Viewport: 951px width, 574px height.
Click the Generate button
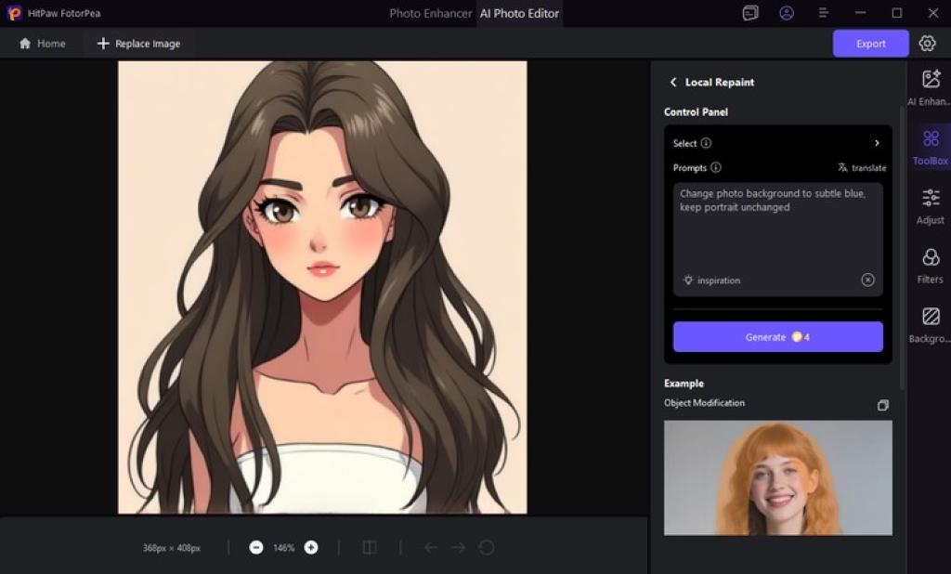[777, 337]
